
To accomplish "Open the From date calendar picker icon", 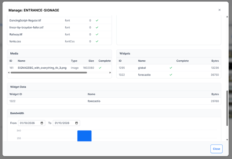I will click(x=42, y=123).
